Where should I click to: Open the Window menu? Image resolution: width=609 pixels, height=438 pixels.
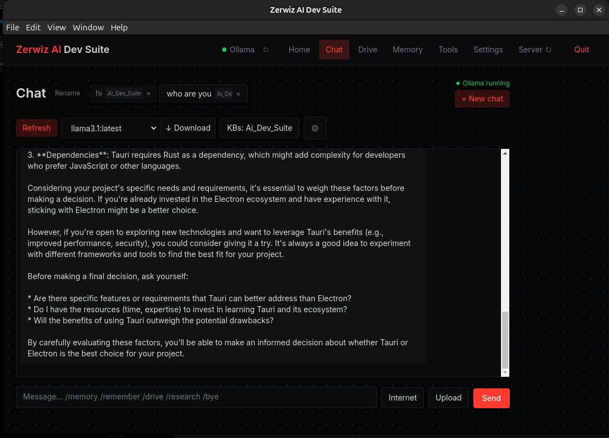[x=88, y=27]
